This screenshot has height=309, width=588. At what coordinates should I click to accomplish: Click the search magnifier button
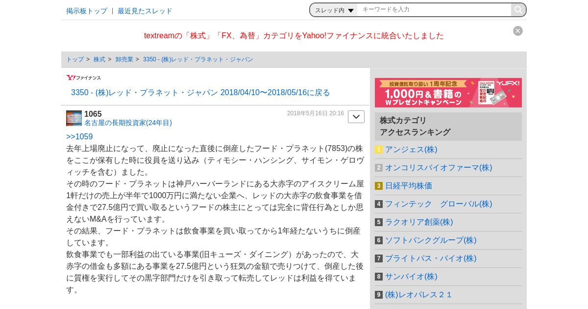point(518,10)
